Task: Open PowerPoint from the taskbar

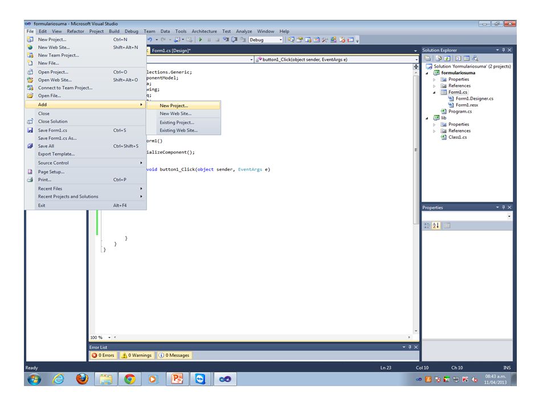Action: 177,379
